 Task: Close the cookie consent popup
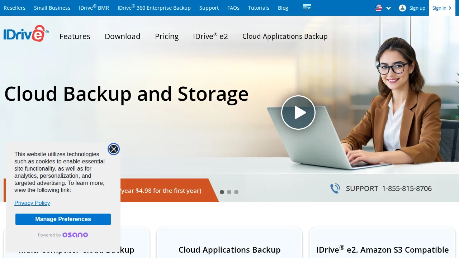tap(114, 149)
